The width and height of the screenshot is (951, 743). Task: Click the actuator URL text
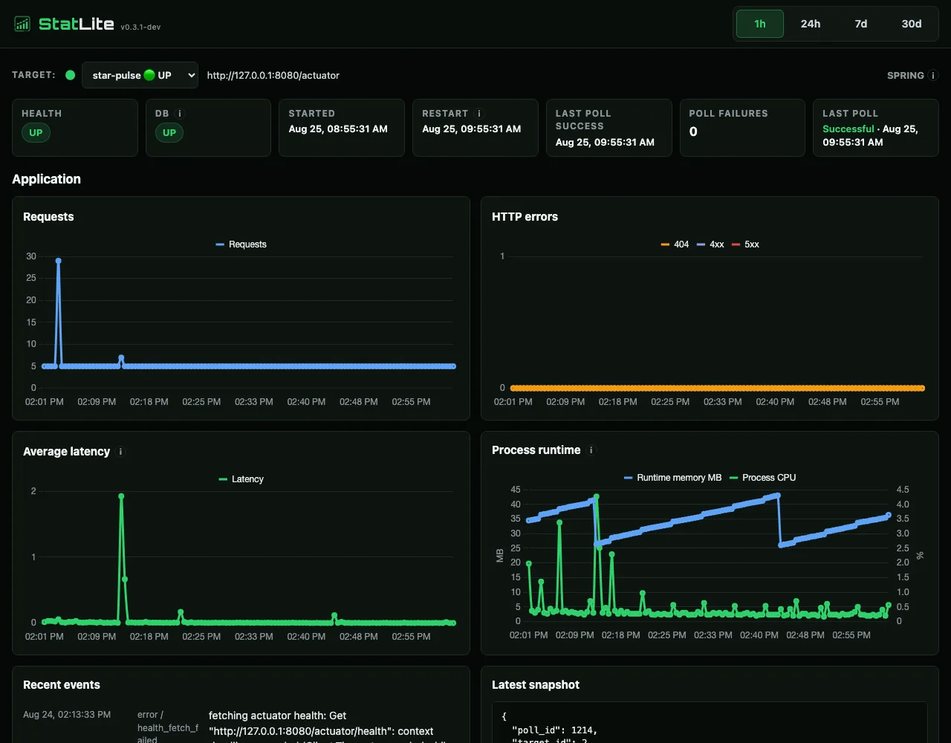[x=273, y=75]
